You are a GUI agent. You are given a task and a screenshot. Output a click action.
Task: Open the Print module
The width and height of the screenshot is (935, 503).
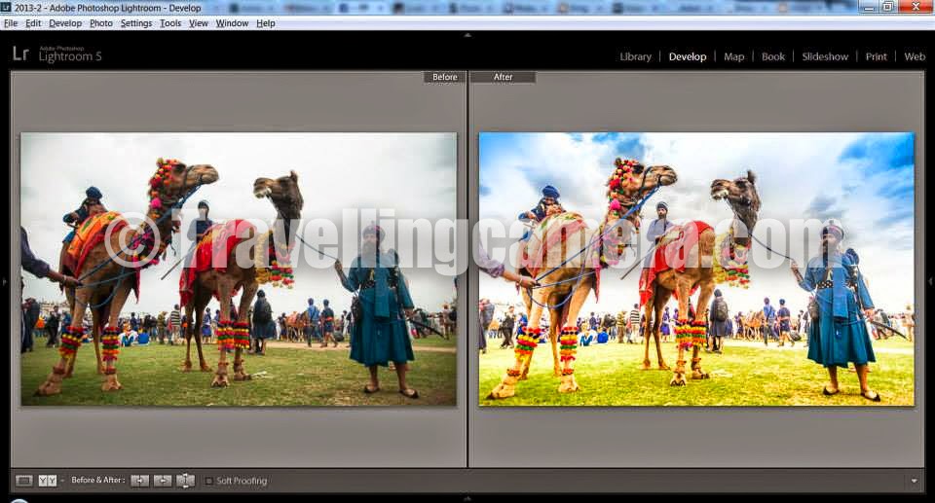(x=877, y=56)
